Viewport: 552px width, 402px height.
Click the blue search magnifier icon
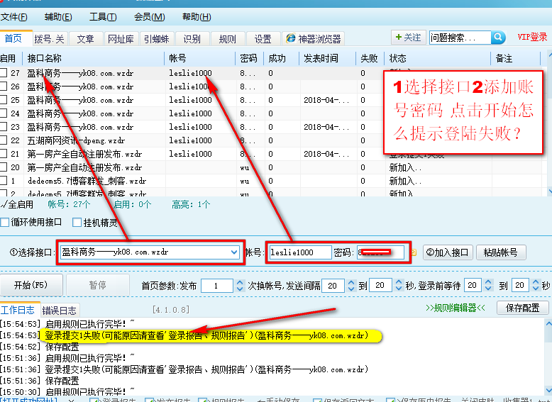tap(498, 38)
